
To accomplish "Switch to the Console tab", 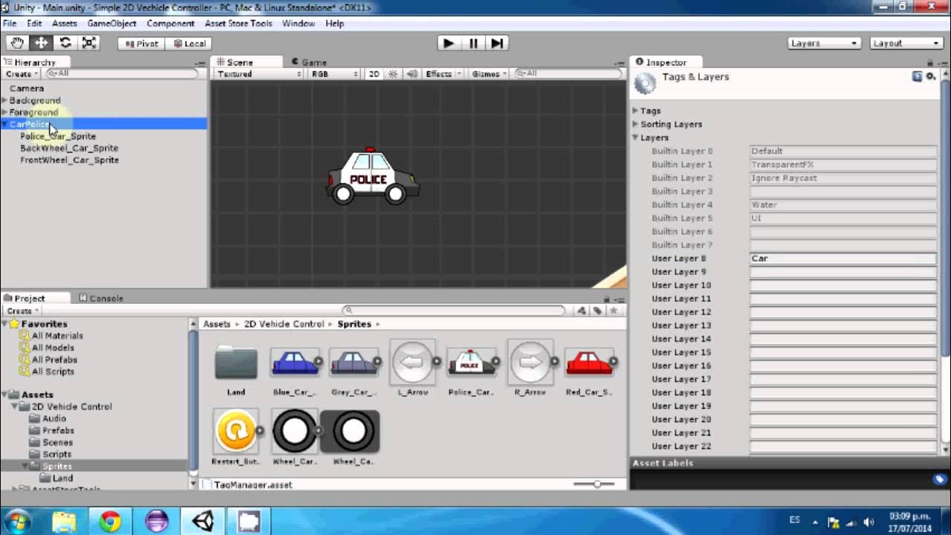I will [x=101, y=298].
